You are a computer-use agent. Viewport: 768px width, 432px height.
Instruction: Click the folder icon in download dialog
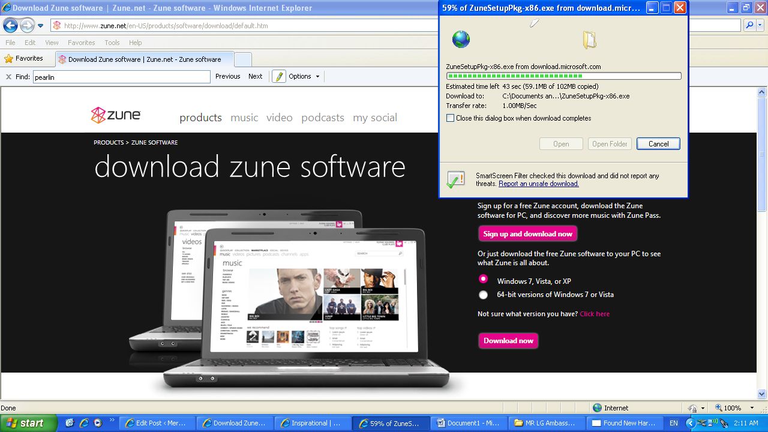pos(589,40)
